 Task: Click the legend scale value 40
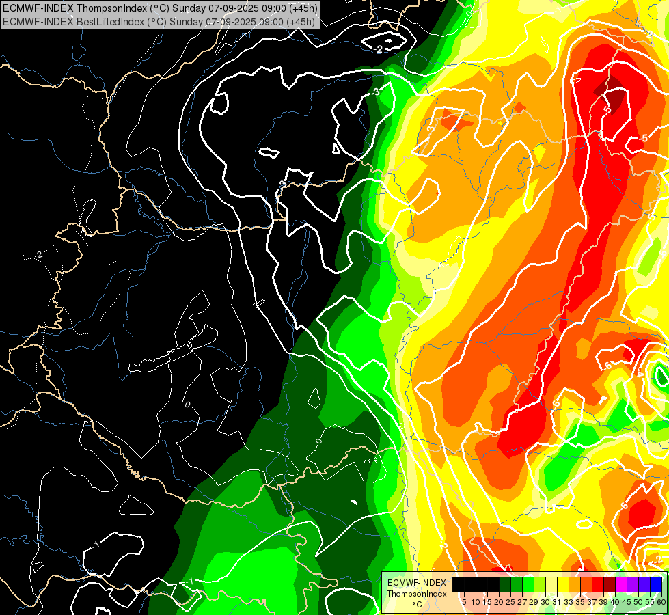tap(615, 602)
